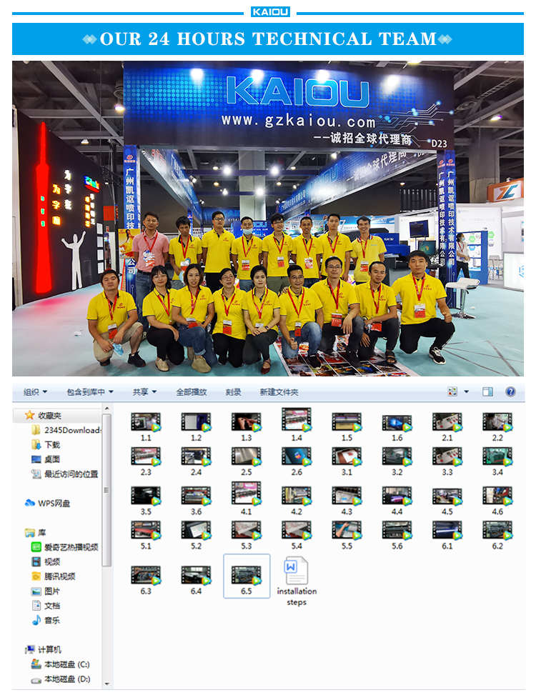
Task: Open the 包含到库中 dropdown menu
Action: (x=90, y=392)
